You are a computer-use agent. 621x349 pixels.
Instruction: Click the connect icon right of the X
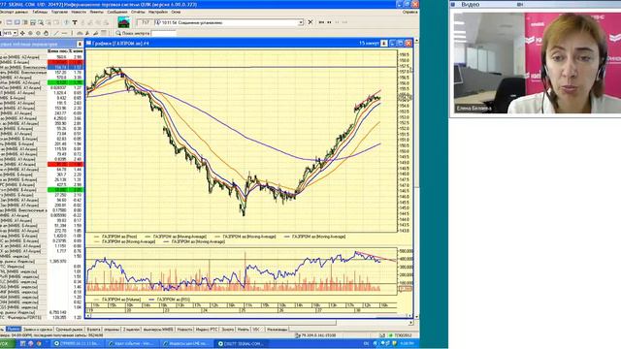pyautogui.click(x=321, y=22)
